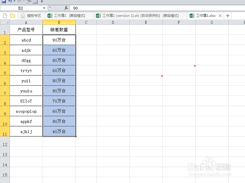Click the 80万台 cell next to dfgg
The width and height of the screenshot is (245, 183).
tap(59, 60)
